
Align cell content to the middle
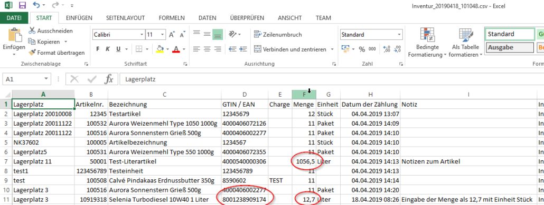pyautogui.click(x=207, y=34)
